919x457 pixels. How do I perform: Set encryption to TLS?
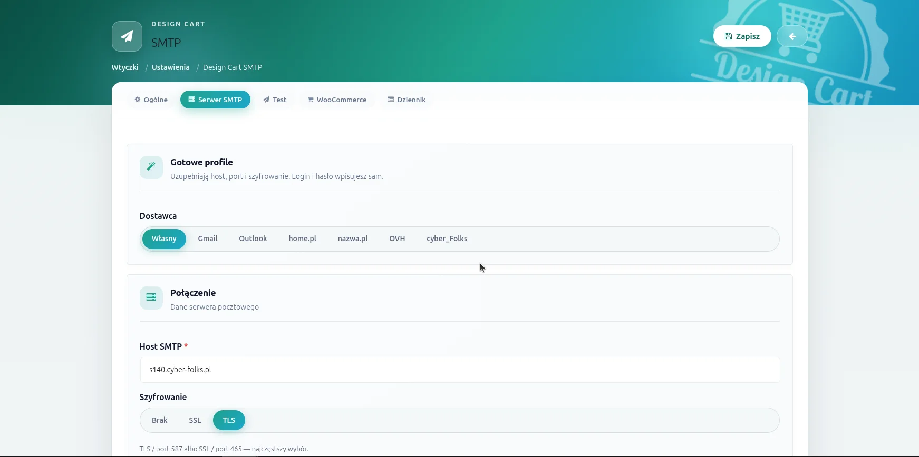(229, 420)
